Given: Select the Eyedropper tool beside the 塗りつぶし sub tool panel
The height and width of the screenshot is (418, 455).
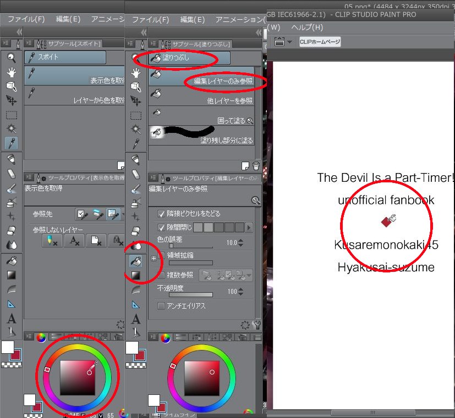Looking at the screenshot, I should (135, 144).
